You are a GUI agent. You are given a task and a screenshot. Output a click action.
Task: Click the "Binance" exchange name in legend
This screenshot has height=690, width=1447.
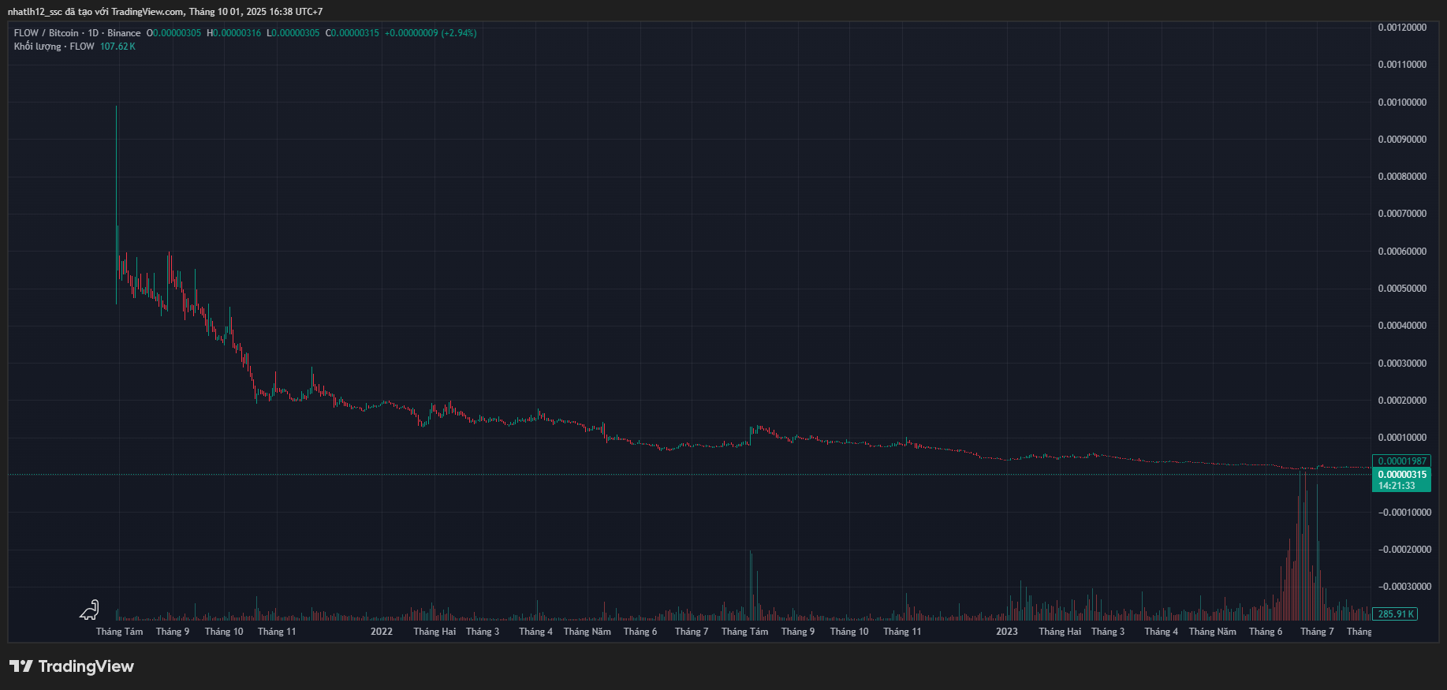point(124,33)
